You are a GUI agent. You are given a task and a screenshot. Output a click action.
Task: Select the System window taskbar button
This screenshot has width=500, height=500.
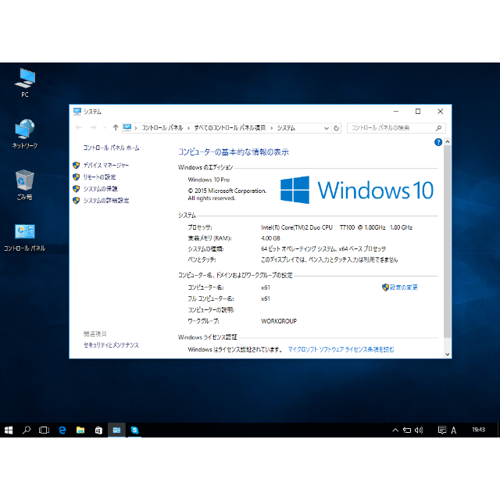click(x=116, y=430)
